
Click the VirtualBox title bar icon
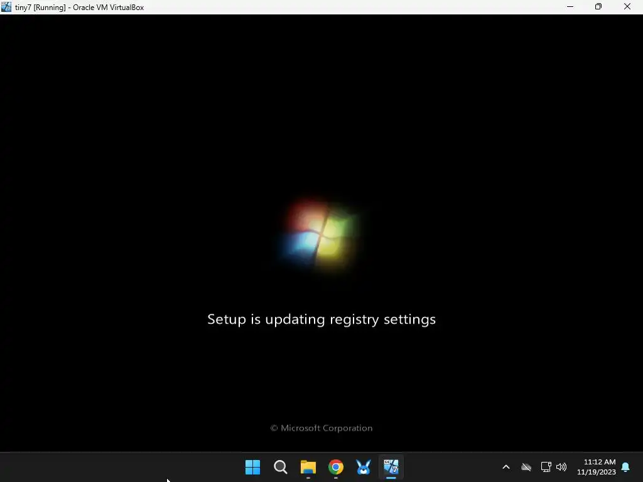pyautogui.click(x=6, y=7)
